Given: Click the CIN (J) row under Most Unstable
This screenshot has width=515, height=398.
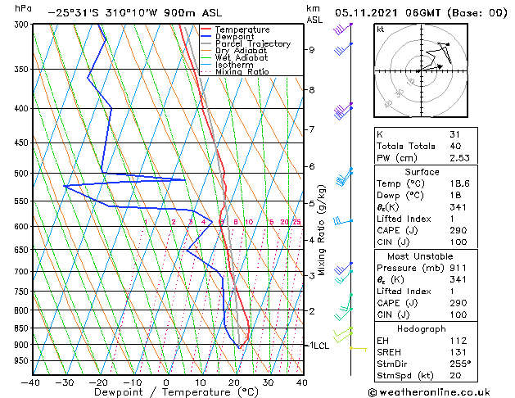Looking at the screenshot, I should tap(426, 315).
